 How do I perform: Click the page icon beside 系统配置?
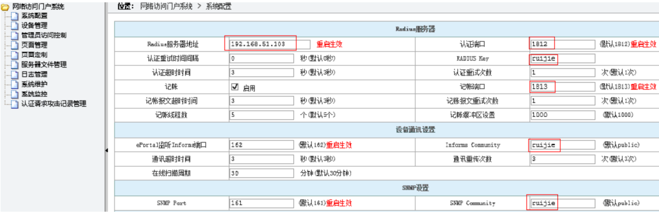(x=15, y=16)
